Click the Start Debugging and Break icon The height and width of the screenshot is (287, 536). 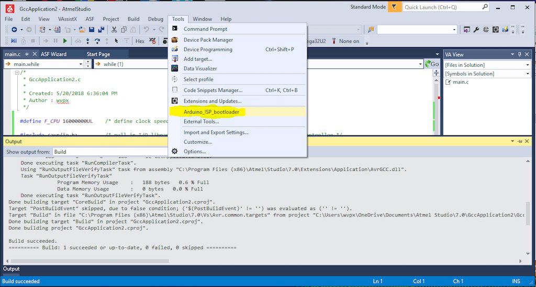tap(14, 41)
